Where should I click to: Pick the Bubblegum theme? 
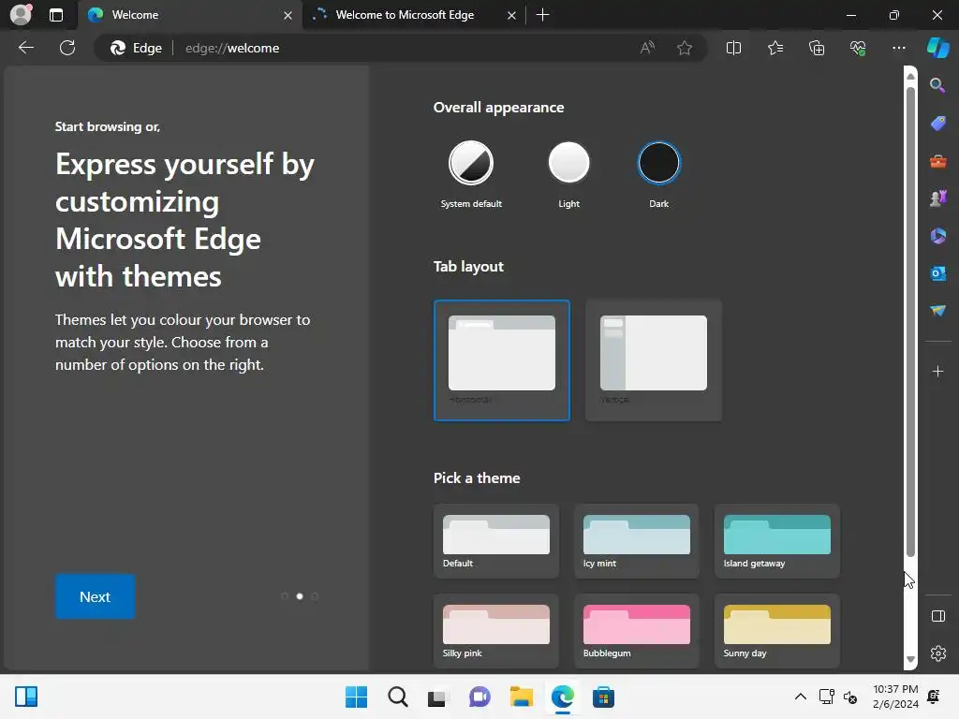click(636, 631)
